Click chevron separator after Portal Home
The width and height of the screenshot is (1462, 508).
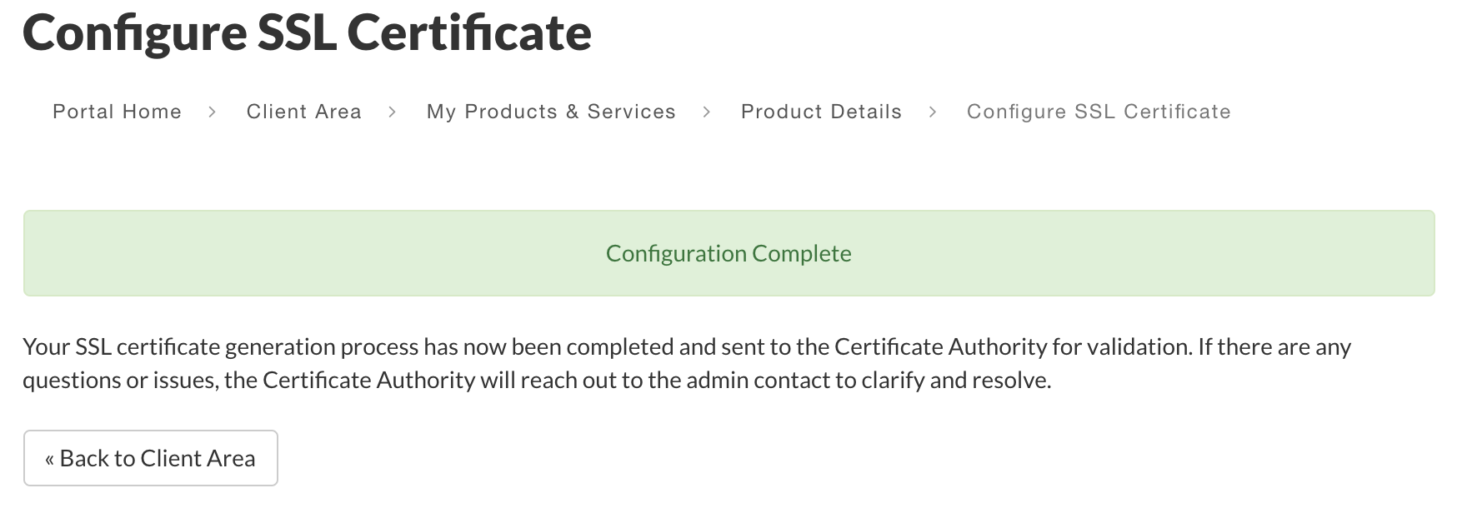tap(213, 112)
